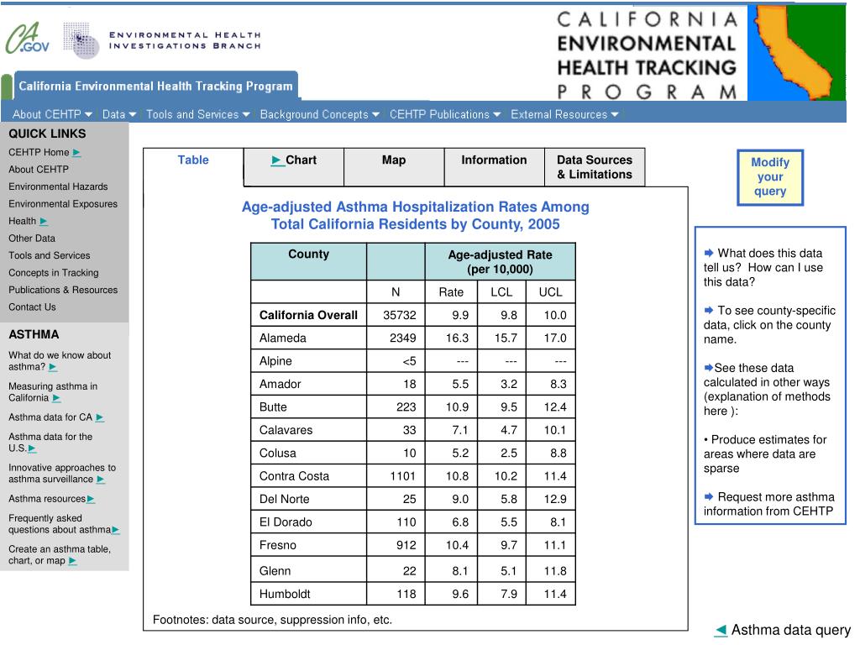Select the Alameda county row name

point(283,338)
